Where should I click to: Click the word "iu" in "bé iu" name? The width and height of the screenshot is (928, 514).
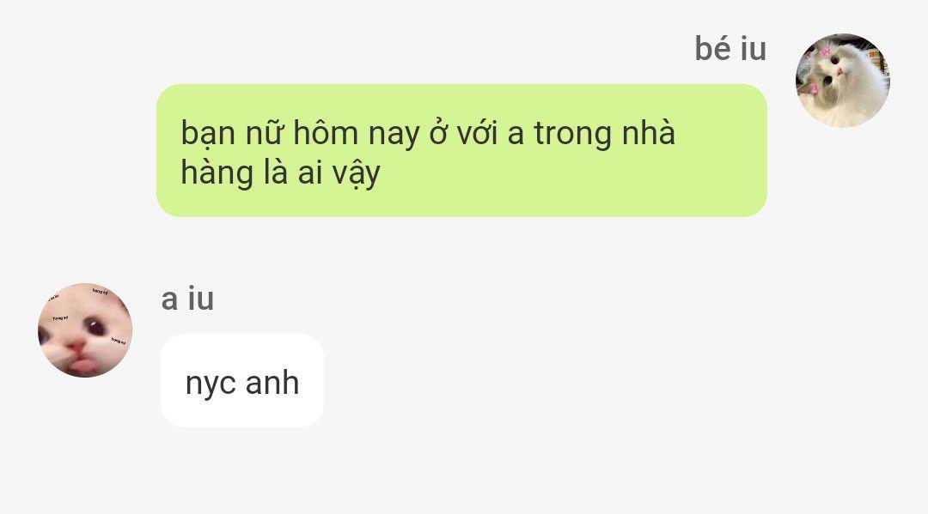point(754,48)
